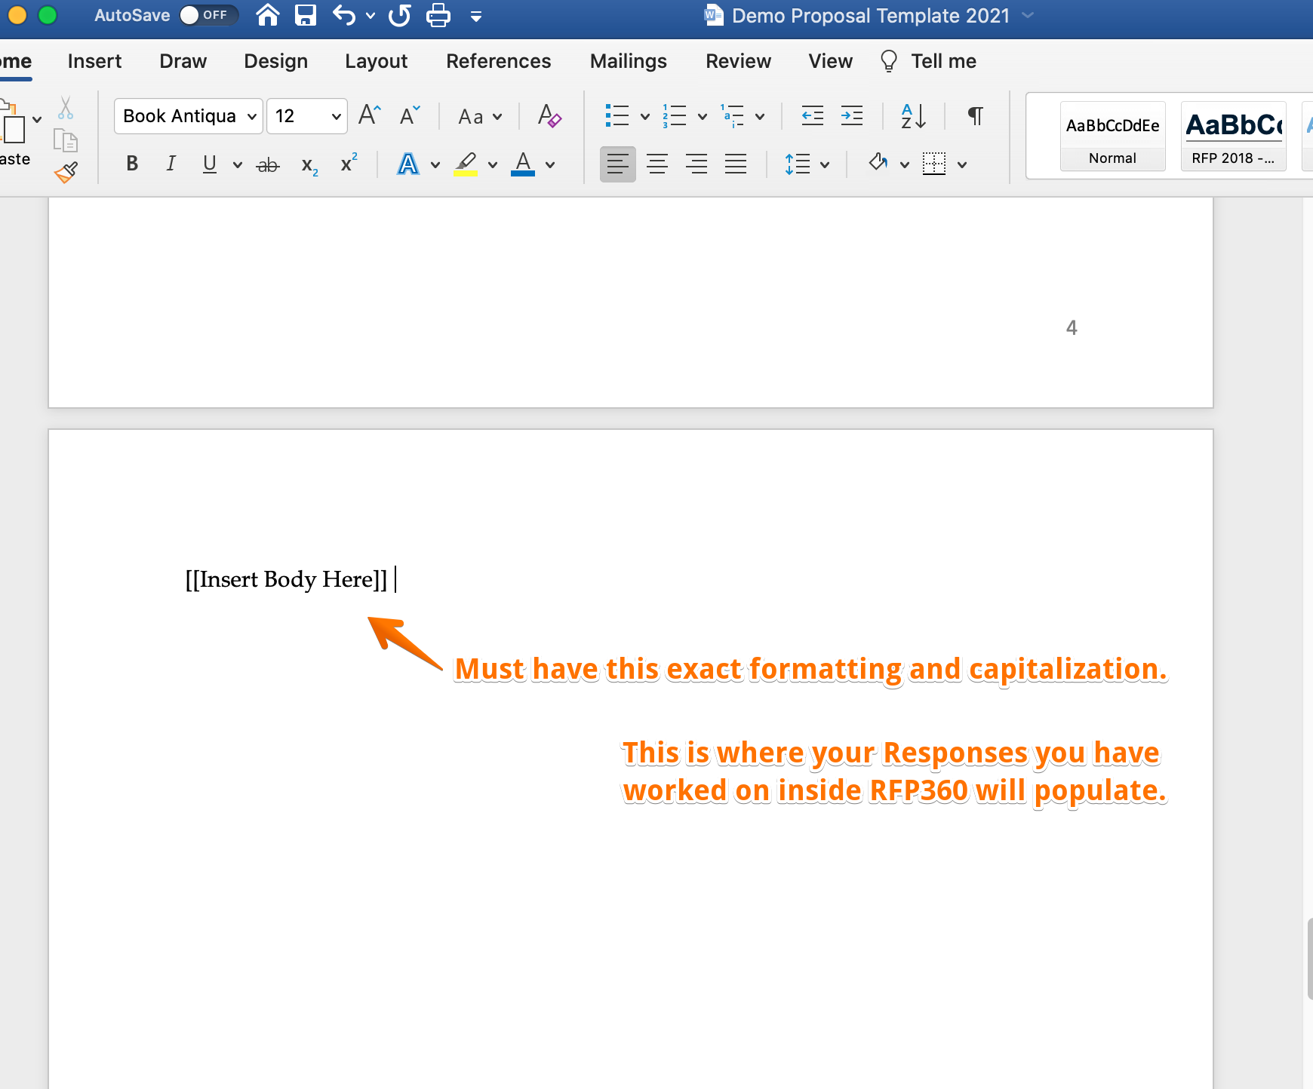Image resolution: width=1313 pixels, height=1089 pixels.
Task: Activate the Format Painter brush
Action: pos(66,173)
